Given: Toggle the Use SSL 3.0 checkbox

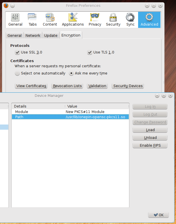Looking at the screenshot, I should click(x=17, y=52).
